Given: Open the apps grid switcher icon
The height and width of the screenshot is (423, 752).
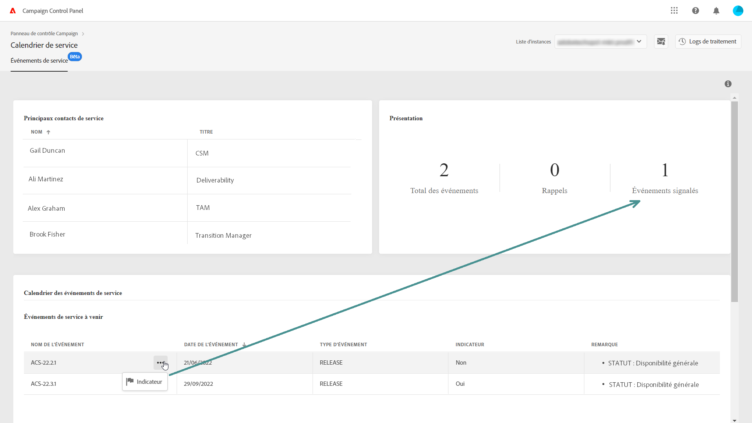Looking at the screenshot, I should (674, 11).
